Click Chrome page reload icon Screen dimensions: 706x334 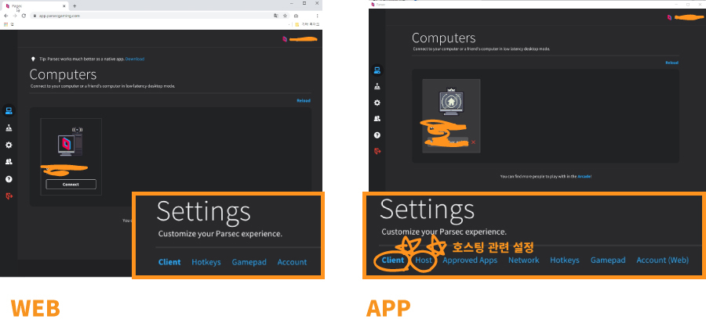pyautogui.click(x=24, y=16)
